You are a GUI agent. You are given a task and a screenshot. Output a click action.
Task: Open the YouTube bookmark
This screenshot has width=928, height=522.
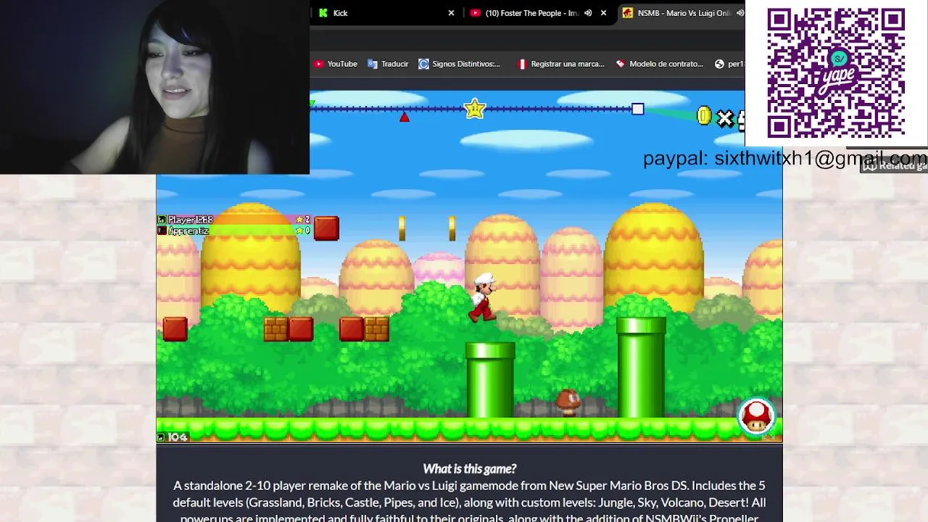coord(336,64)
